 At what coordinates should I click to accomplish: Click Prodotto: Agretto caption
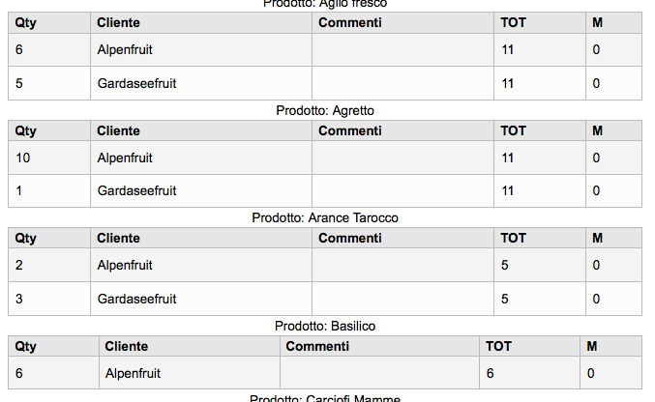[325, 110]
